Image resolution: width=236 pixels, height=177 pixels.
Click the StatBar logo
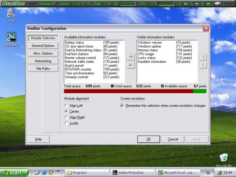(14, 4)
